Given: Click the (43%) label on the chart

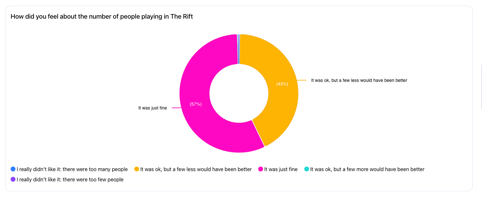Looking at the screenshot, I should pyautogui.click(x=282, y=84).
